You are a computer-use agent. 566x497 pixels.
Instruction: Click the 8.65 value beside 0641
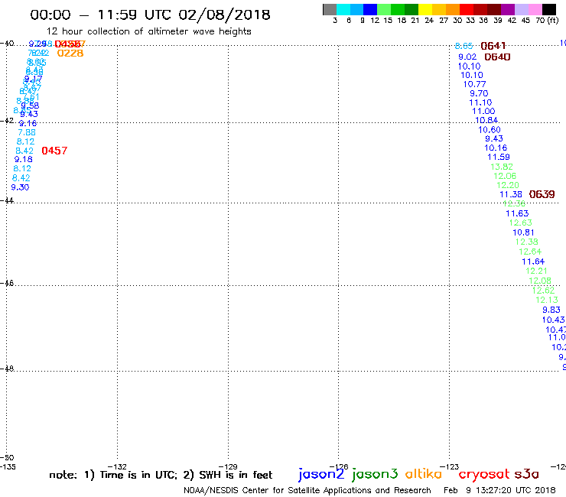464,46
